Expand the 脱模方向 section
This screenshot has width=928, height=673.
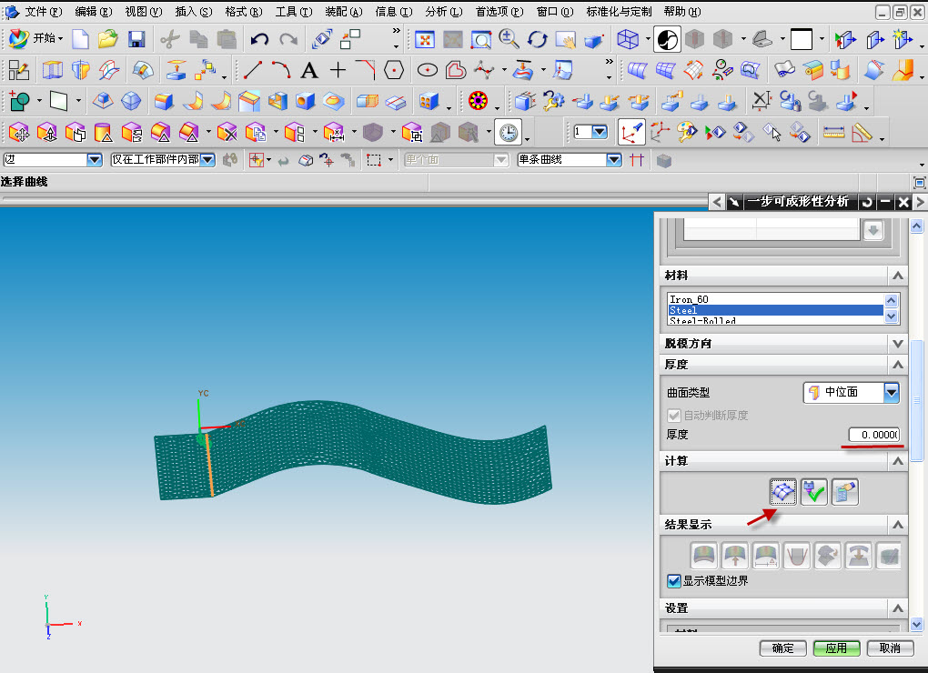[x=898, y=344]
